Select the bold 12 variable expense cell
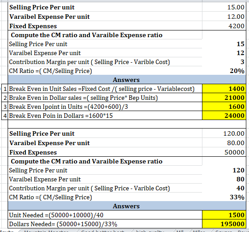Viewport: 249px width, 232px height. (224, 53)
